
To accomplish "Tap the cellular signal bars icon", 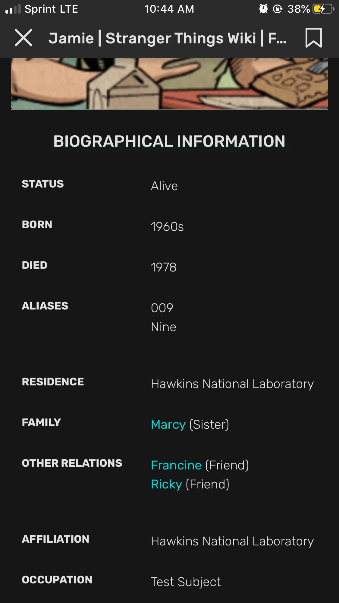I will (13, 9).
